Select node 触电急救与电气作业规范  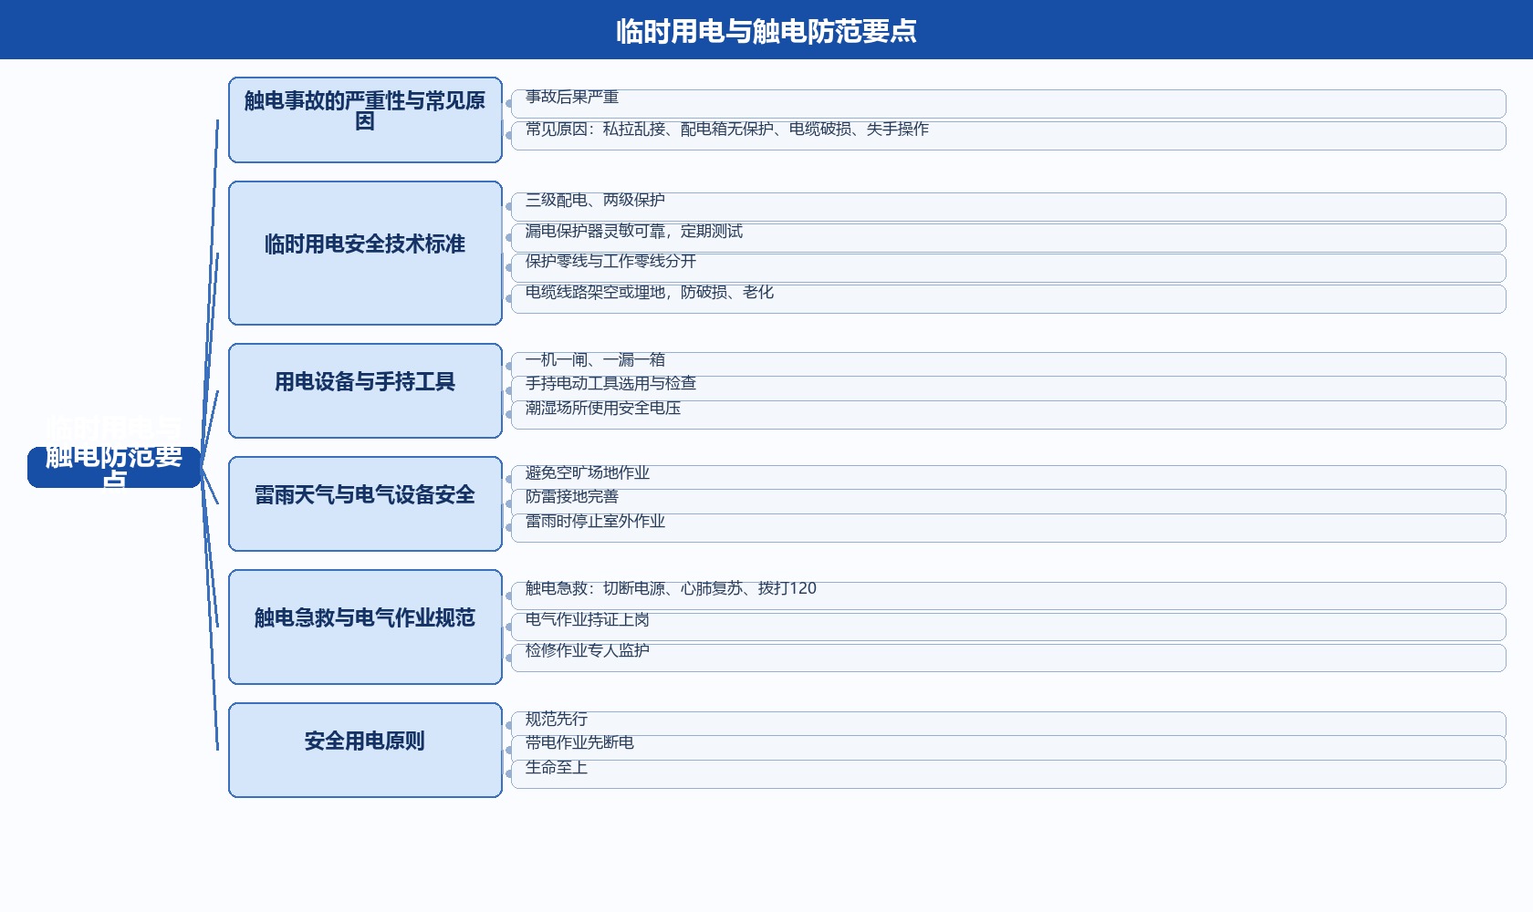(365, 627)
